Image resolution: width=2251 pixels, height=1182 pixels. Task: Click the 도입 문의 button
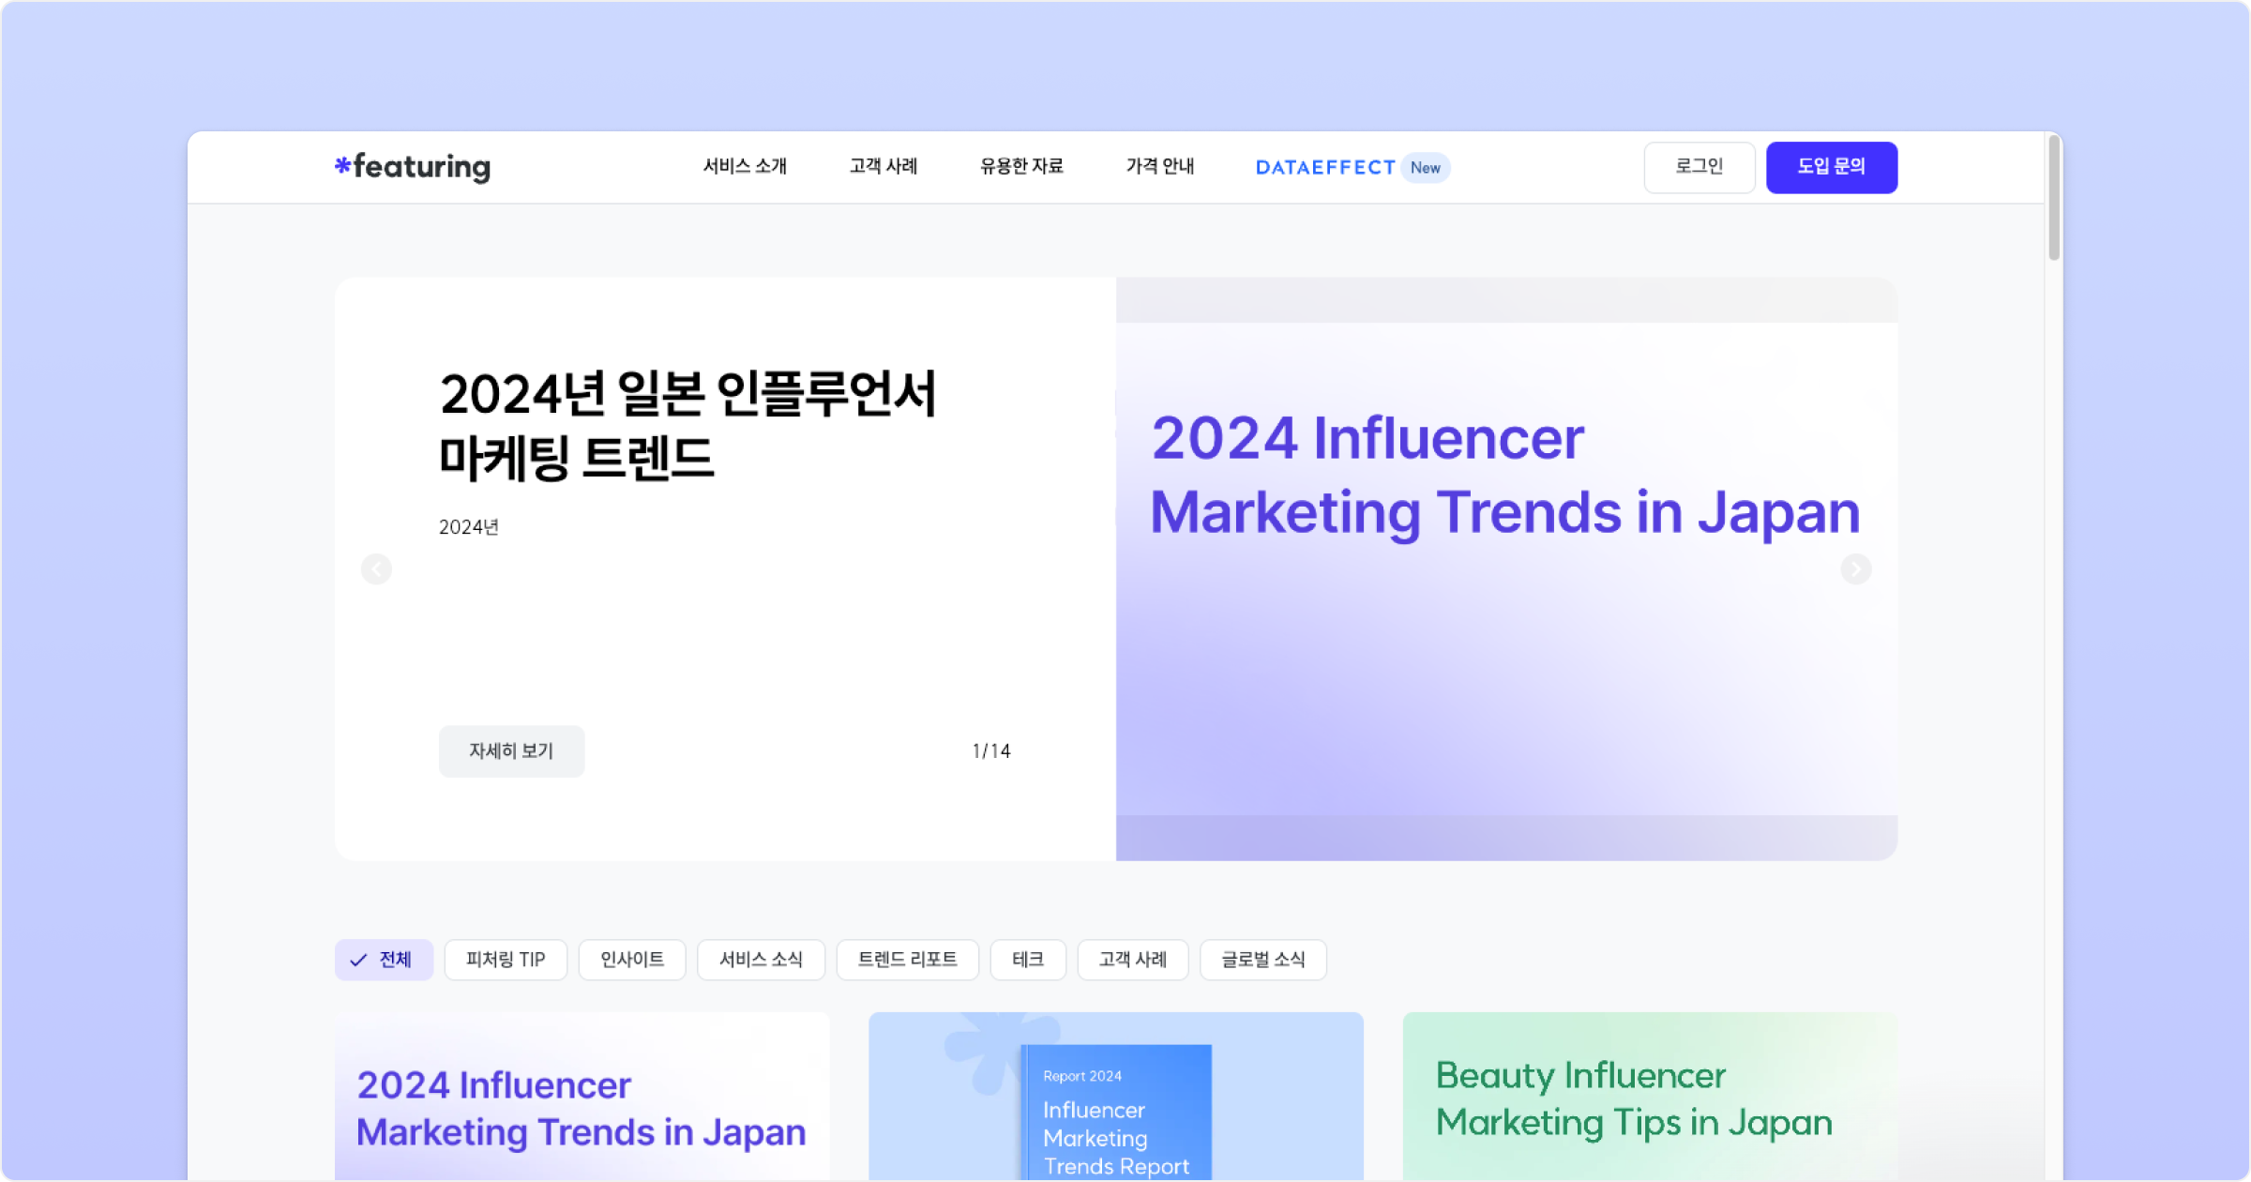(x=1831, y=167)
